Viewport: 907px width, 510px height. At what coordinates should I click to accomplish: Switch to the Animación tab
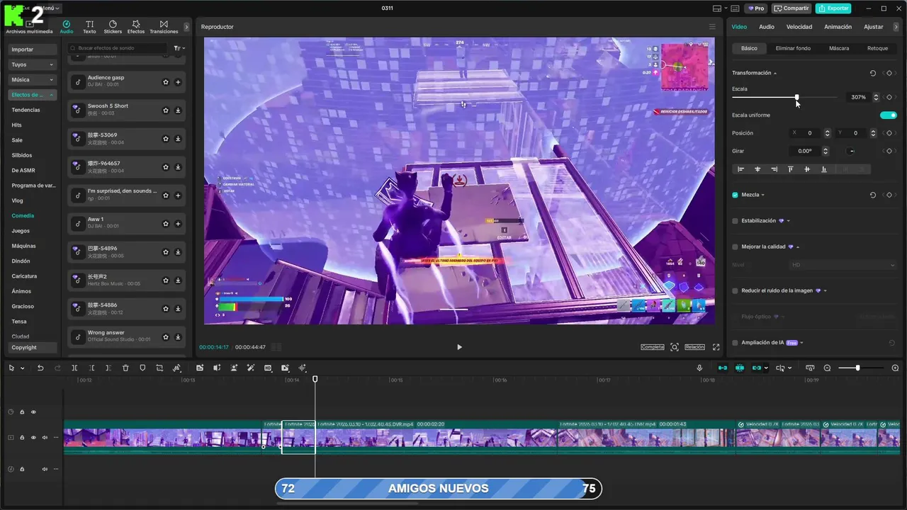838,27
